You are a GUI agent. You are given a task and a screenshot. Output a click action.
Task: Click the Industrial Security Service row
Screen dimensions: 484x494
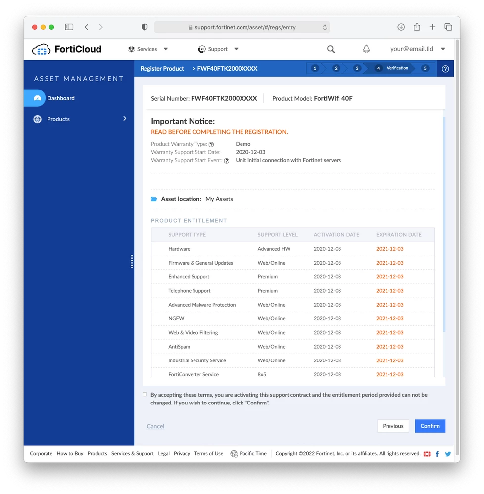[x=292, y=360]
